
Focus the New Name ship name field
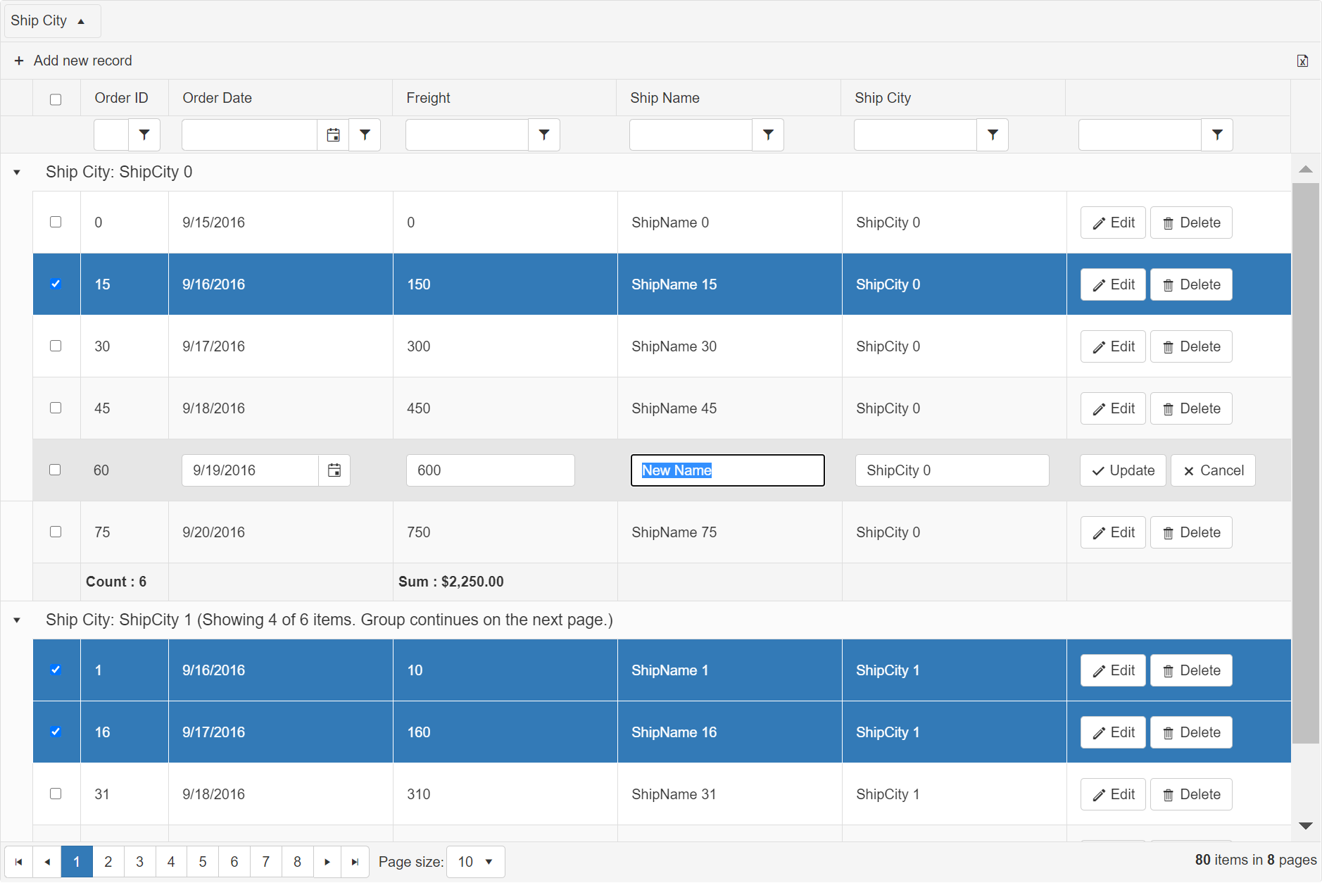tap(727, 470)
